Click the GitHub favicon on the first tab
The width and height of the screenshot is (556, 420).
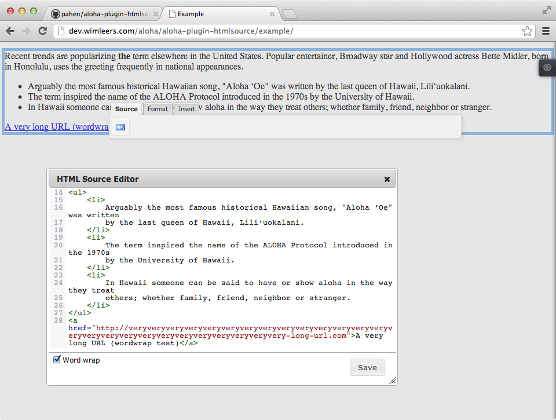point(56,14)
